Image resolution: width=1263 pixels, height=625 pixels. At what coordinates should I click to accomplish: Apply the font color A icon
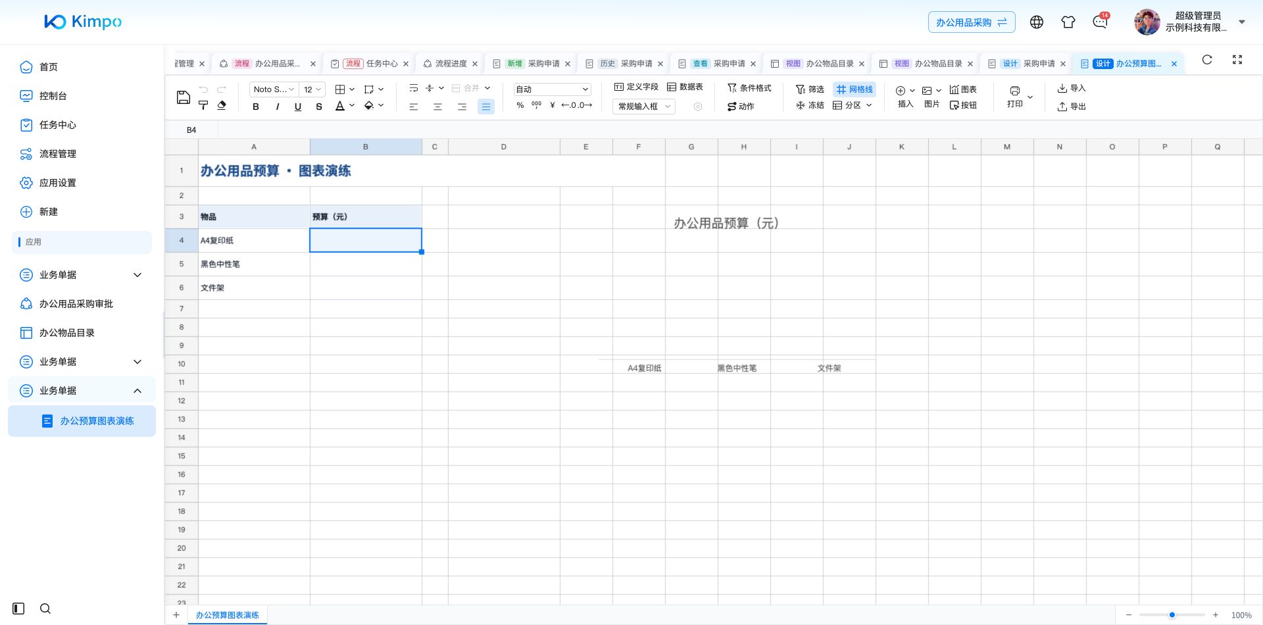[340, 106]
